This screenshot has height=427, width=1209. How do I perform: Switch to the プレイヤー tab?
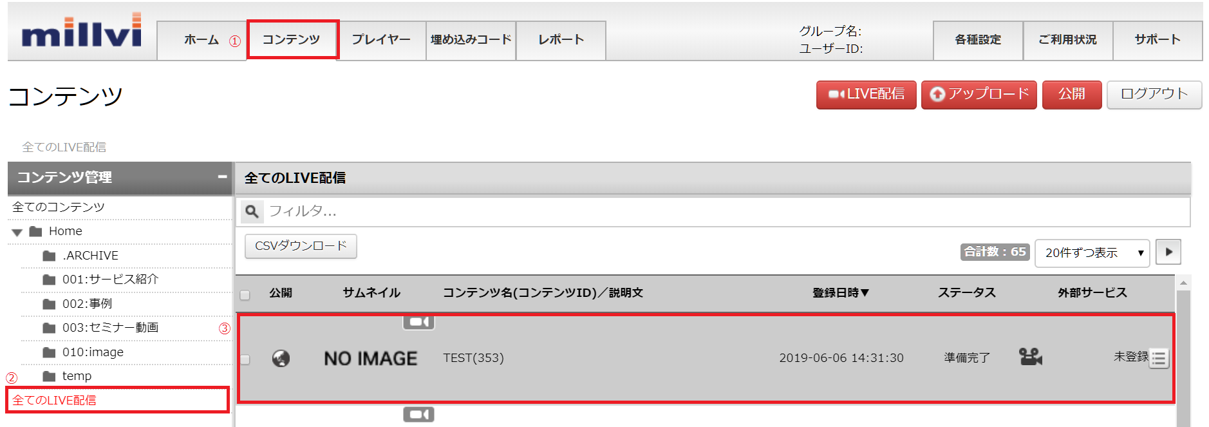tap(381, 40)
